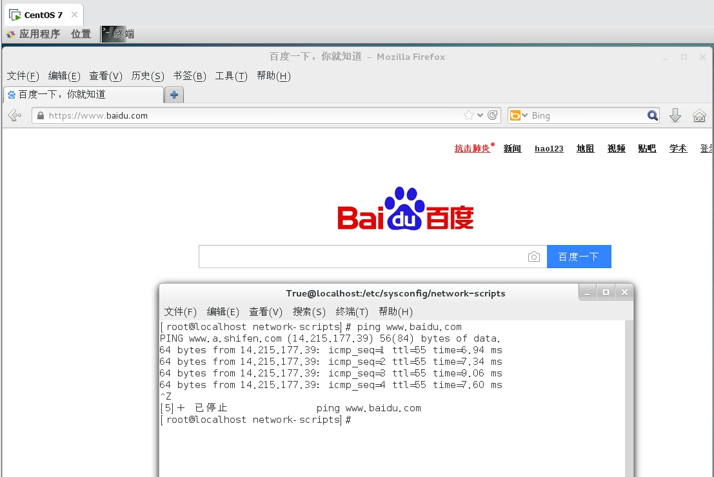Image resolution: width=714 pixels, height=477 pixels.
Task: Click the last terminal prompt line
Action: [255, 420]
